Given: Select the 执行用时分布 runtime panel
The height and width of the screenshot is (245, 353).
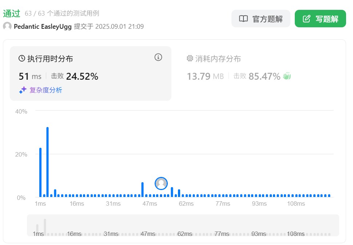Looking at the screenshot, I should tap(91, 74).
